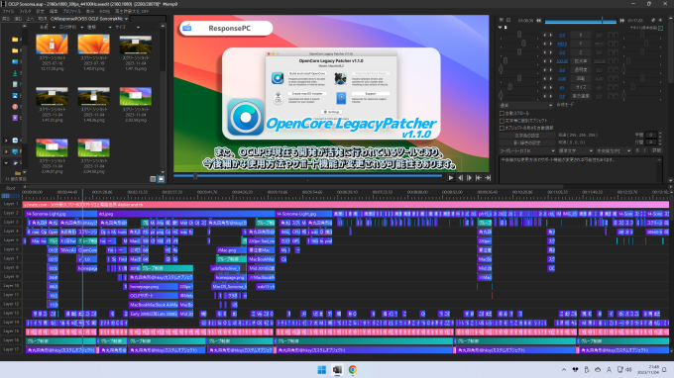This screenshot has width=674, height=378.
Task: Click the plus add-filter icon in the settings panel header
Action: tap(661, 20)
